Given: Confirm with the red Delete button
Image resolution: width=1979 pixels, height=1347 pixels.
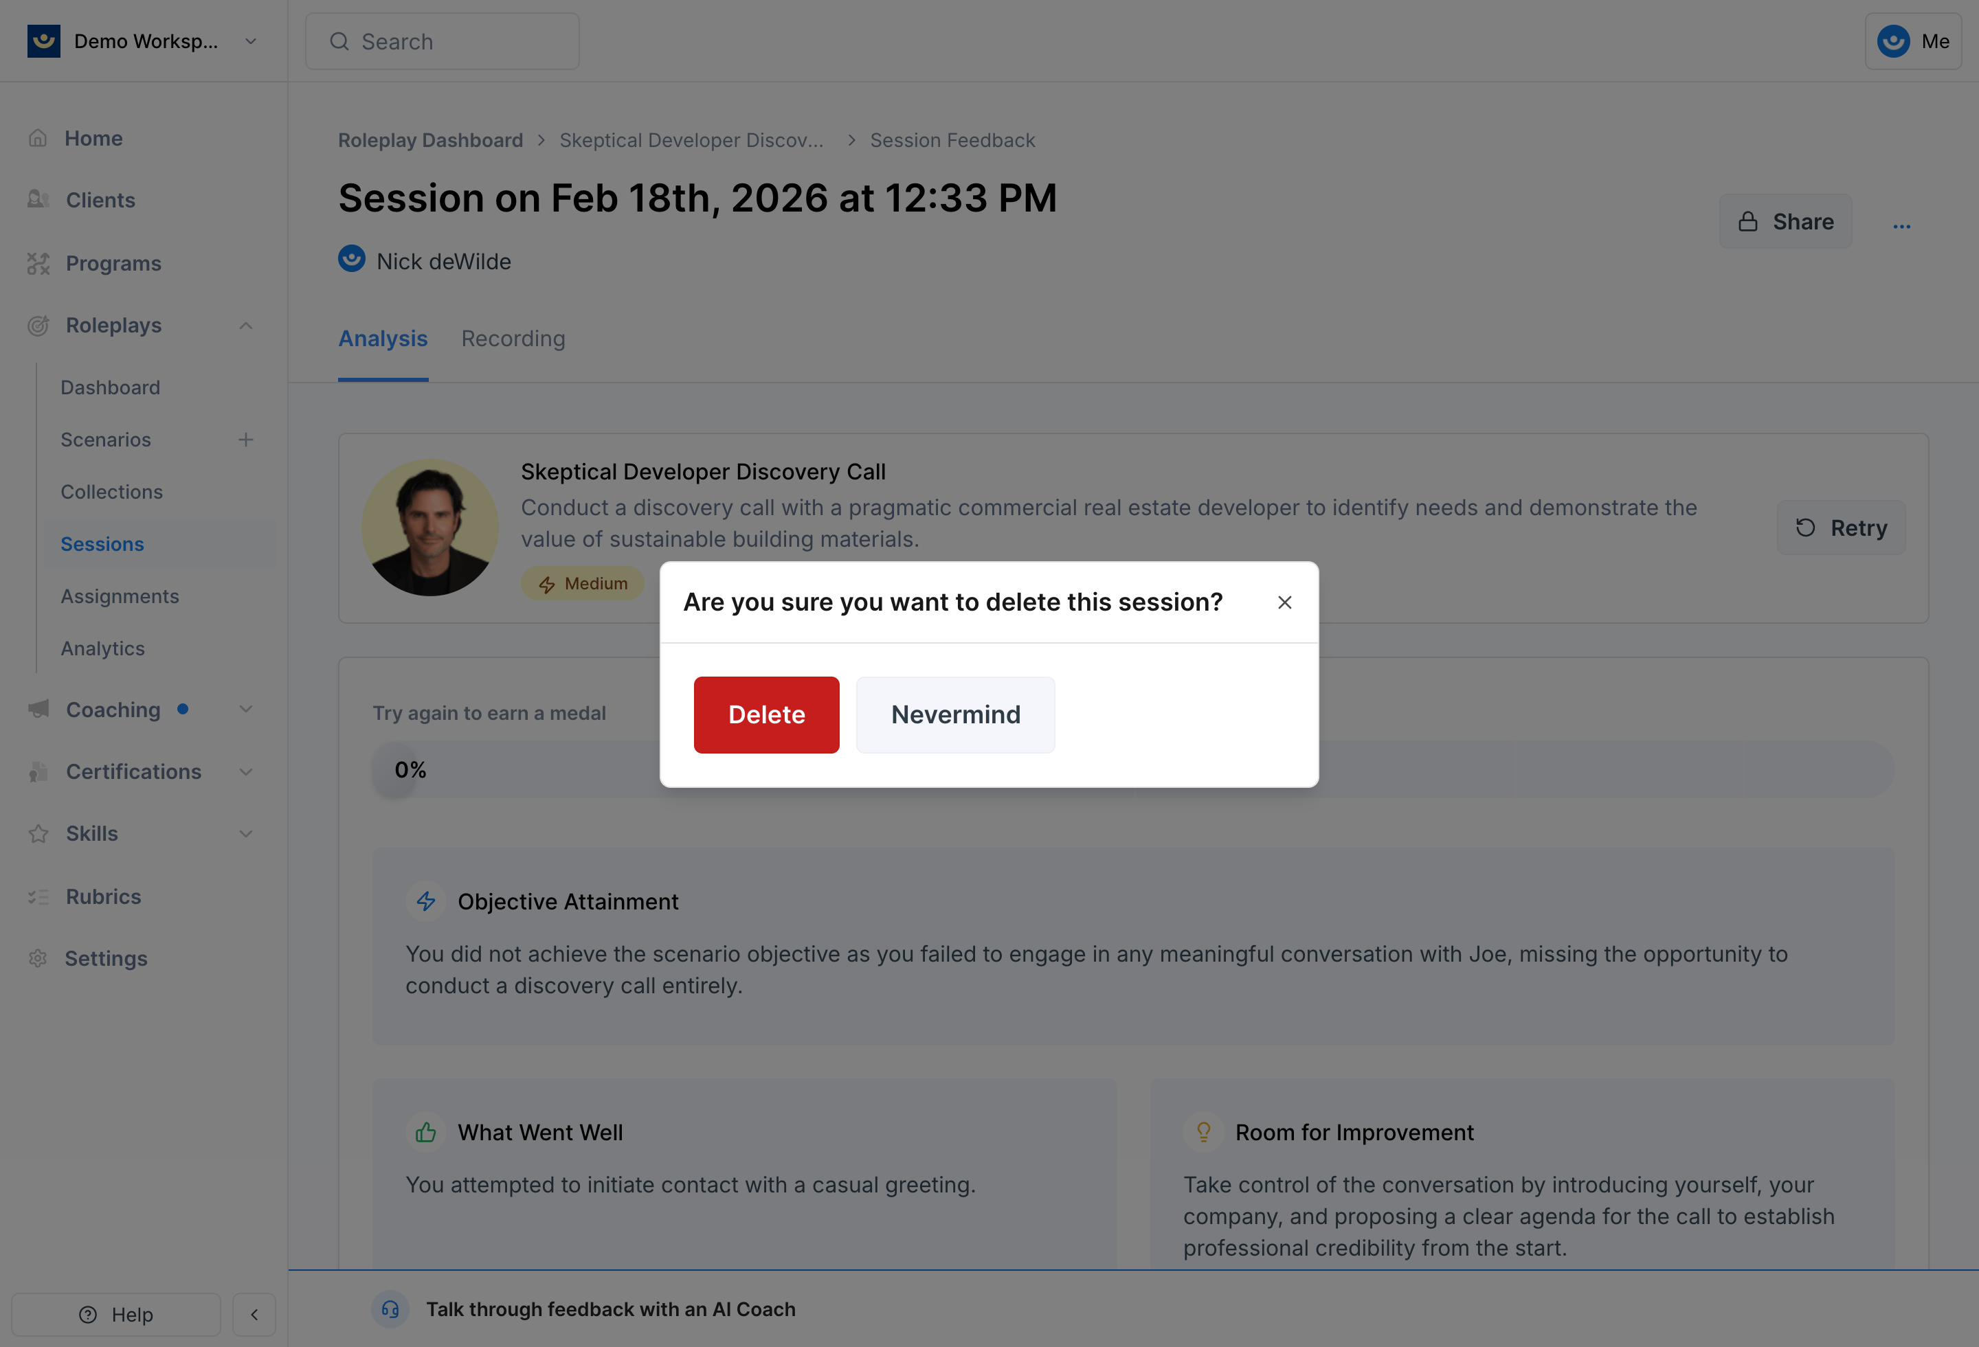Looking at the screenshot, I should click(x=766, y=714).
